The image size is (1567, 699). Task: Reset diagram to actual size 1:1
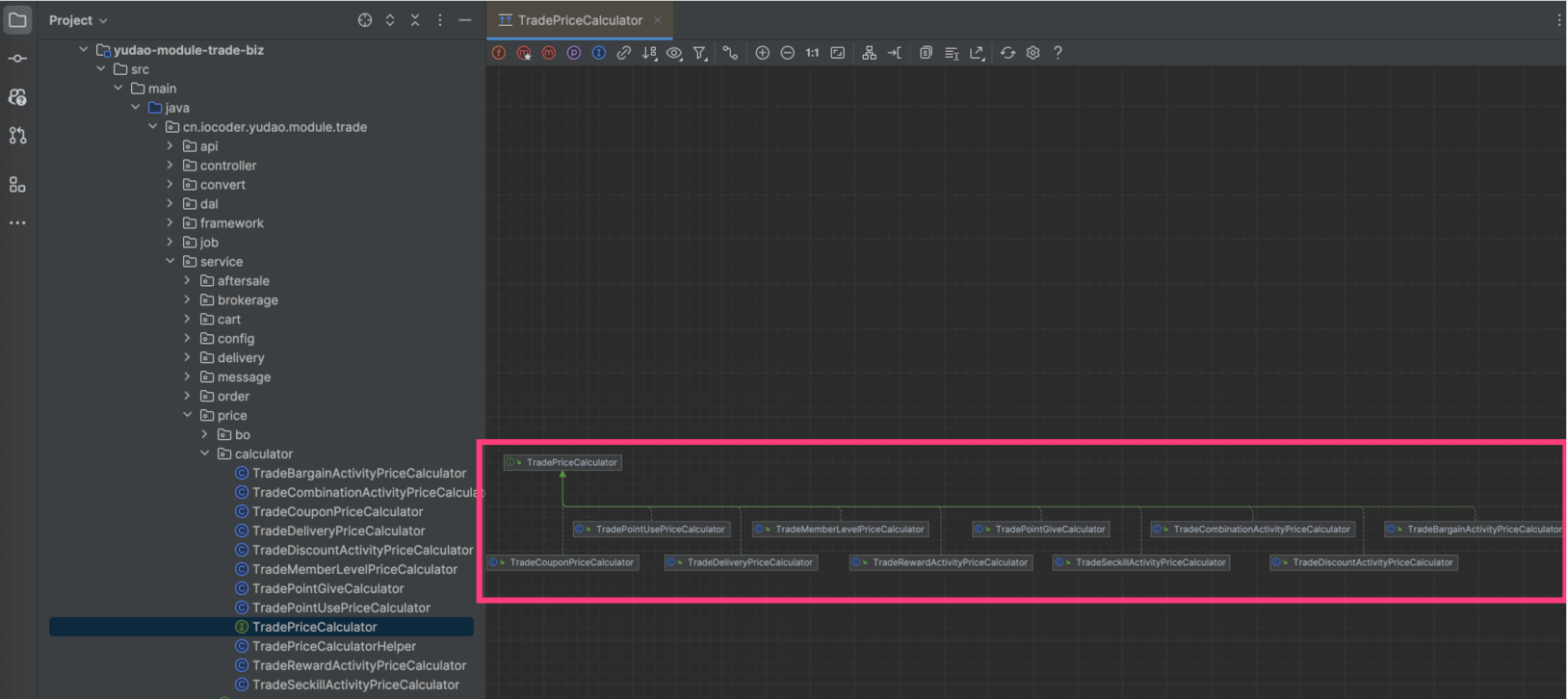coord(812,53)
